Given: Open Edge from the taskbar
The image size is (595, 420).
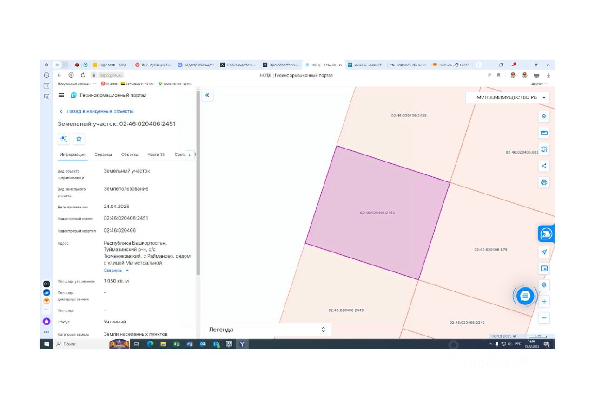Looking at the screenshot, I should [x=150, y=344].
